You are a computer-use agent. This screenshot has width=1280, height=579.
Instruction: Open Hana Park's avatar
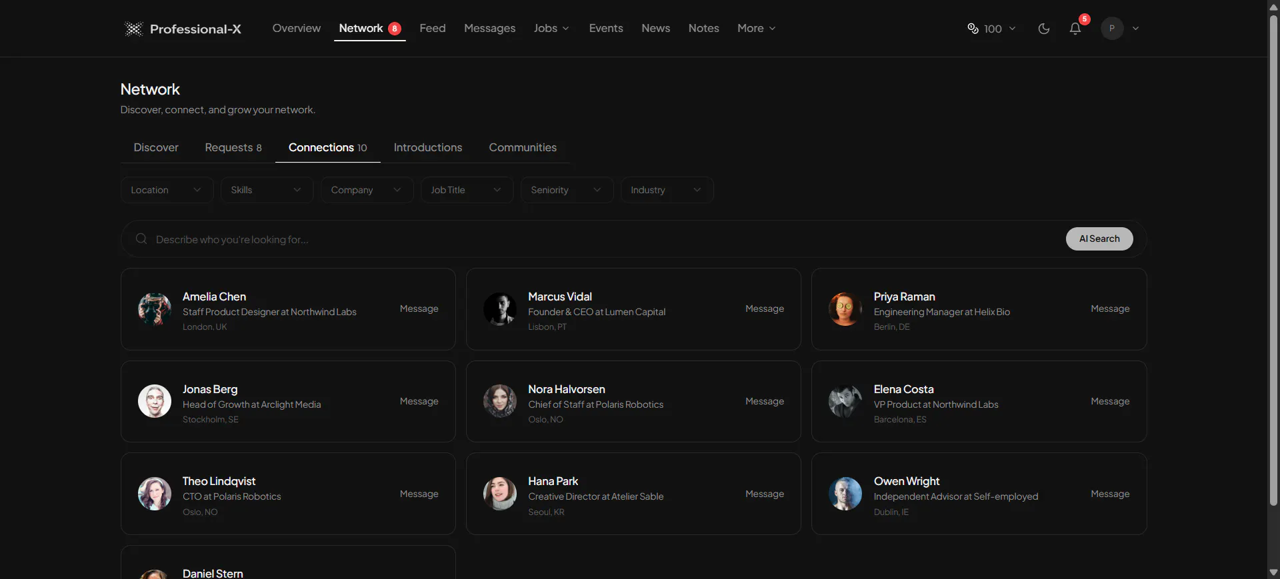tap(500, 494)
